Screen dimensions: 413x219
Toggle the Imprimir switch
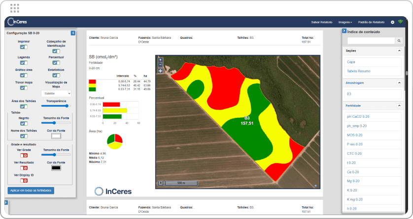click(23, 48)
